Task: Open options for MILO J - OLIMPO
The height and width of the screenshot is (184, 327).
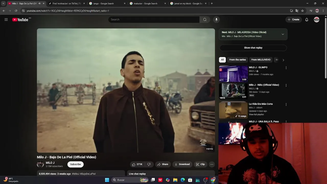Action: point(286,68)
